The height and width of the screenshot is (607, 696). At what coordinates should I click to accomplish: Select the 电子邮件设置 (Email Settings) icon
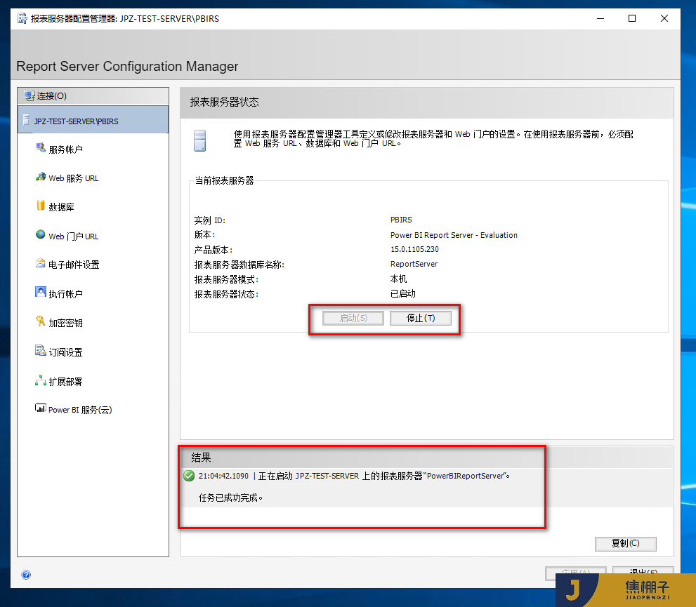(75, 265)
